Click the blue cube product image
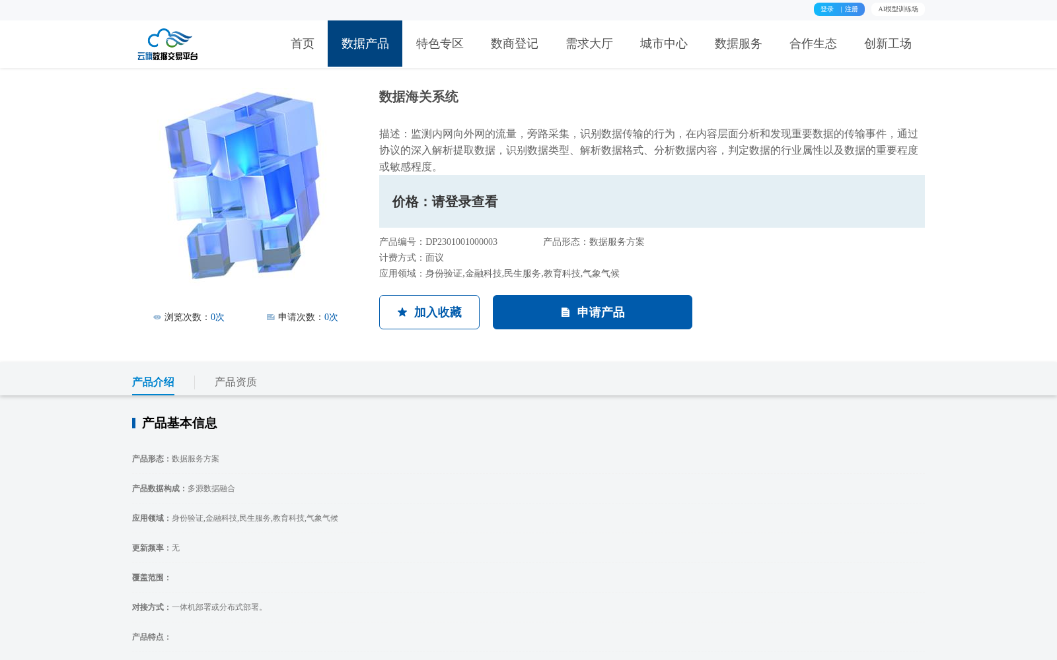 point(243,185)
